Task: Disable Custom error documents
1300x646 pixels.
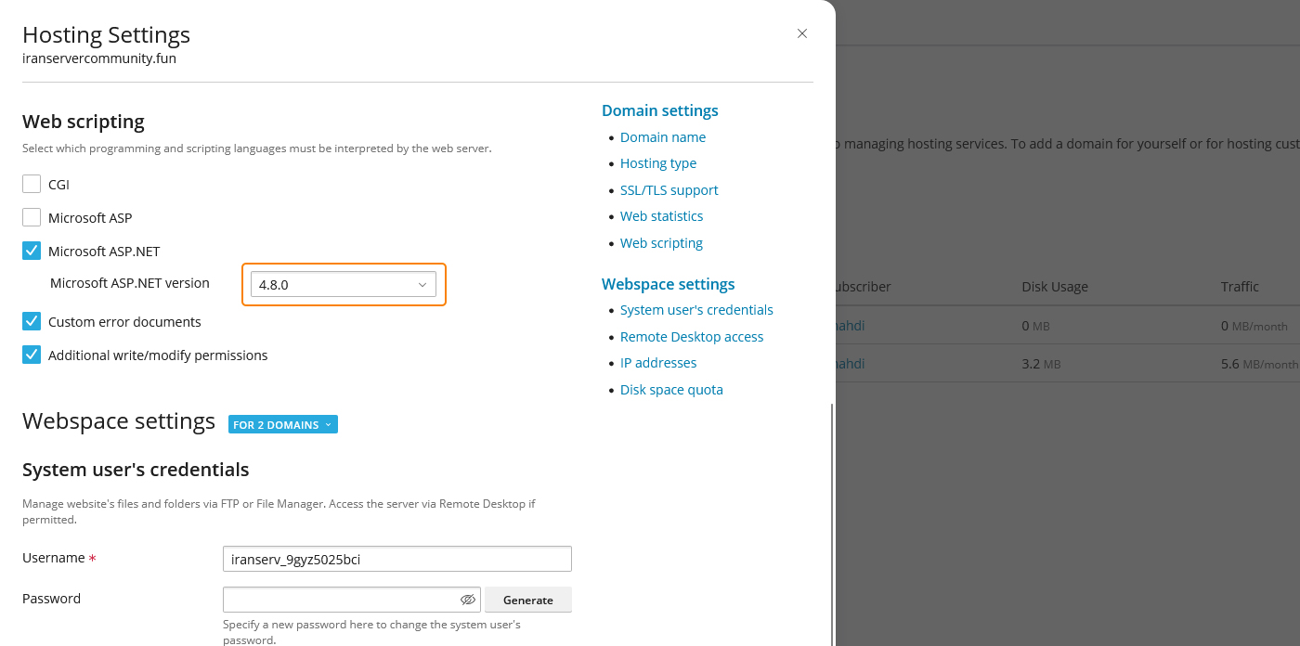Action: pyautogui.click(x=32, y=321)
